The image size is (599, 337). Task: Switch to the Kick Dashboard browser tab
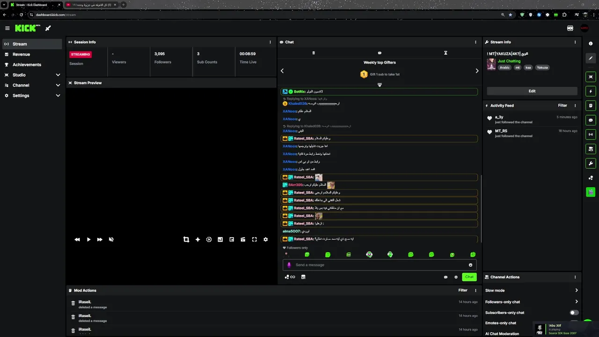pos(35,5)
